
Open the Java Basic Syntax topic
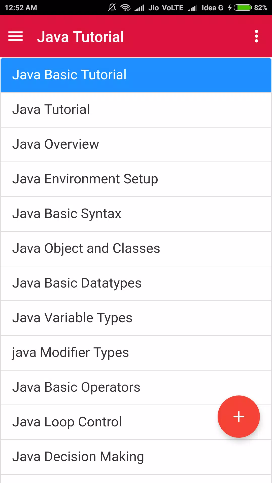point(136,214)
